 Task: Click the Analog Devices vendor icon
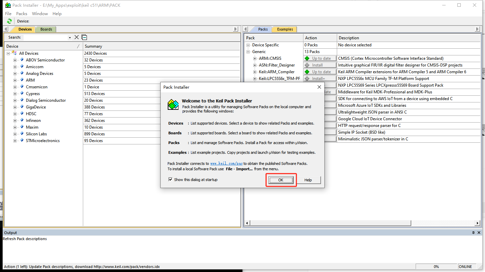(22, 73)
